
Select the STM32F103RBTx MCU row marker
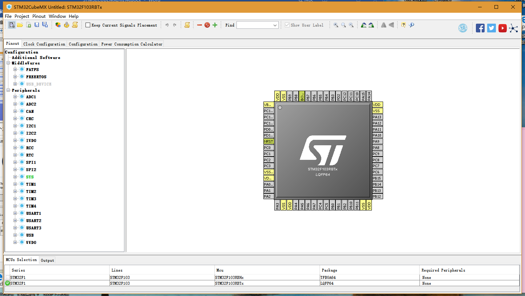tap(7, 283)
